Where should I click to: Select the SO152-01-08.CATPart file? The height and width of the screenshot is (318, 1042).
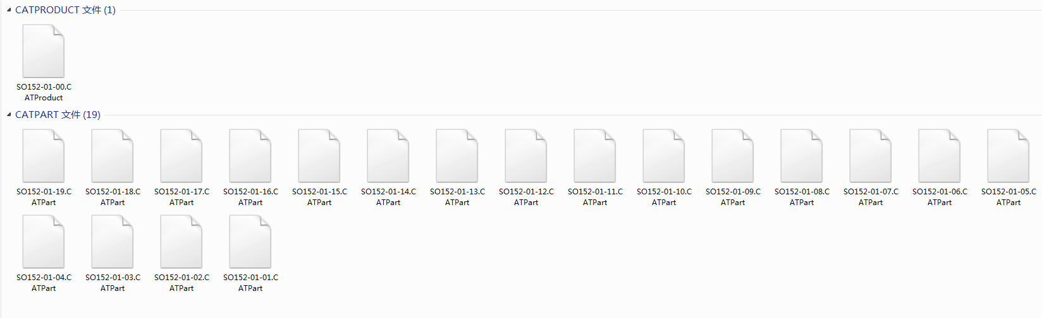click(x=802, y=156)
